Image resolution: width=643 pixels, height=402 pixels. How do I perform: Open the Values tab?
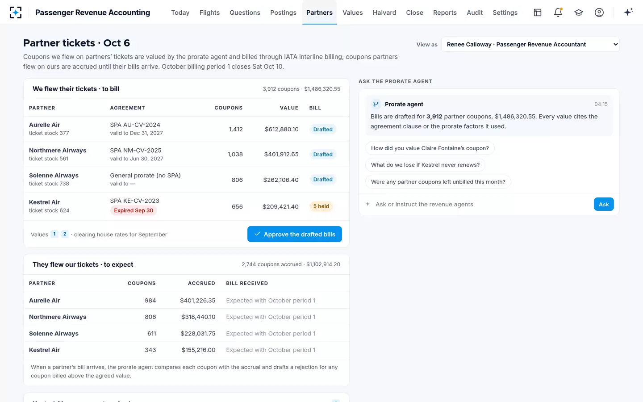click(x=352, y=13)
